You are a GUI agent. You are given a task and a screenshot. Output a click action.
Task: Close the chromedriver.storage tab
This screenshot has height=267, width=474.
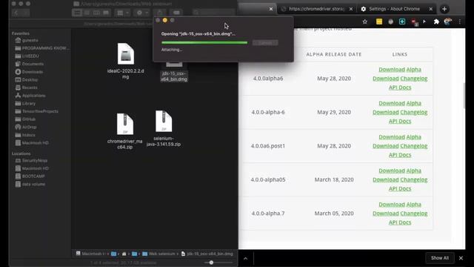click(351, 9)
